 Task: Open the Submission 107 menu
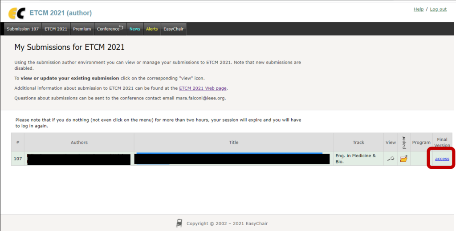(x=23, y=29)
